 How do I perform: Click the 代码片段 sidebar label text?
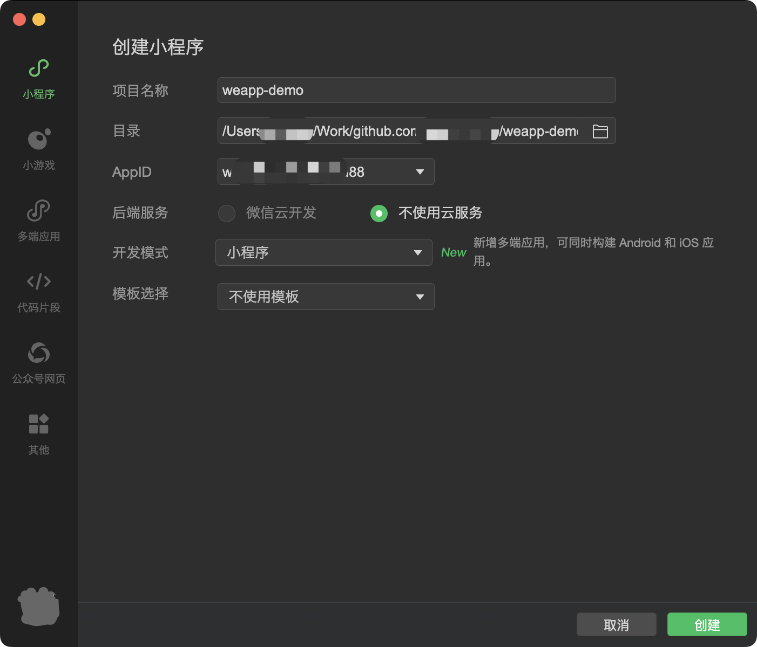coord(39,307)
